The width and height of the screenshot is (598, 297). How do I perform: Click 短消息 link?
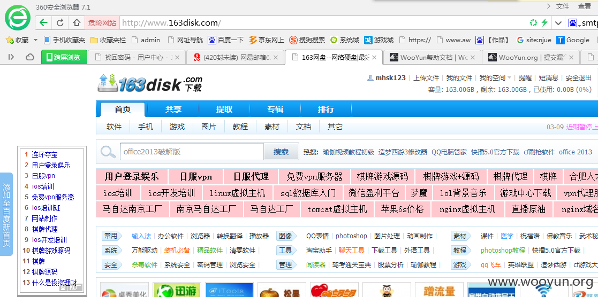pos(548,77)
